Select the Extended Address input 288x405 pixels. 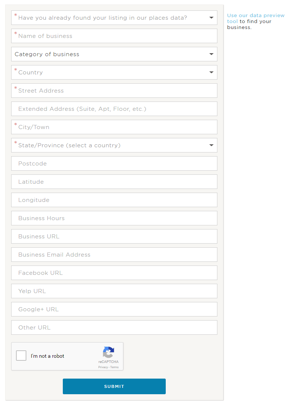point(114,109)
